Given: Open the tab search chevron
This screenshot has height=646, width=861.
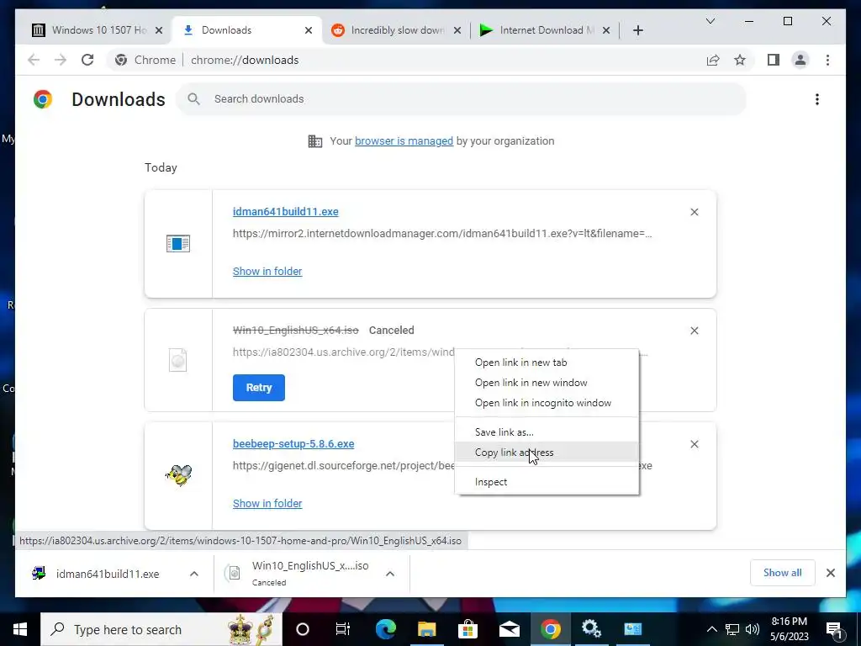Looking at the screenshot, I should [710, 21].
